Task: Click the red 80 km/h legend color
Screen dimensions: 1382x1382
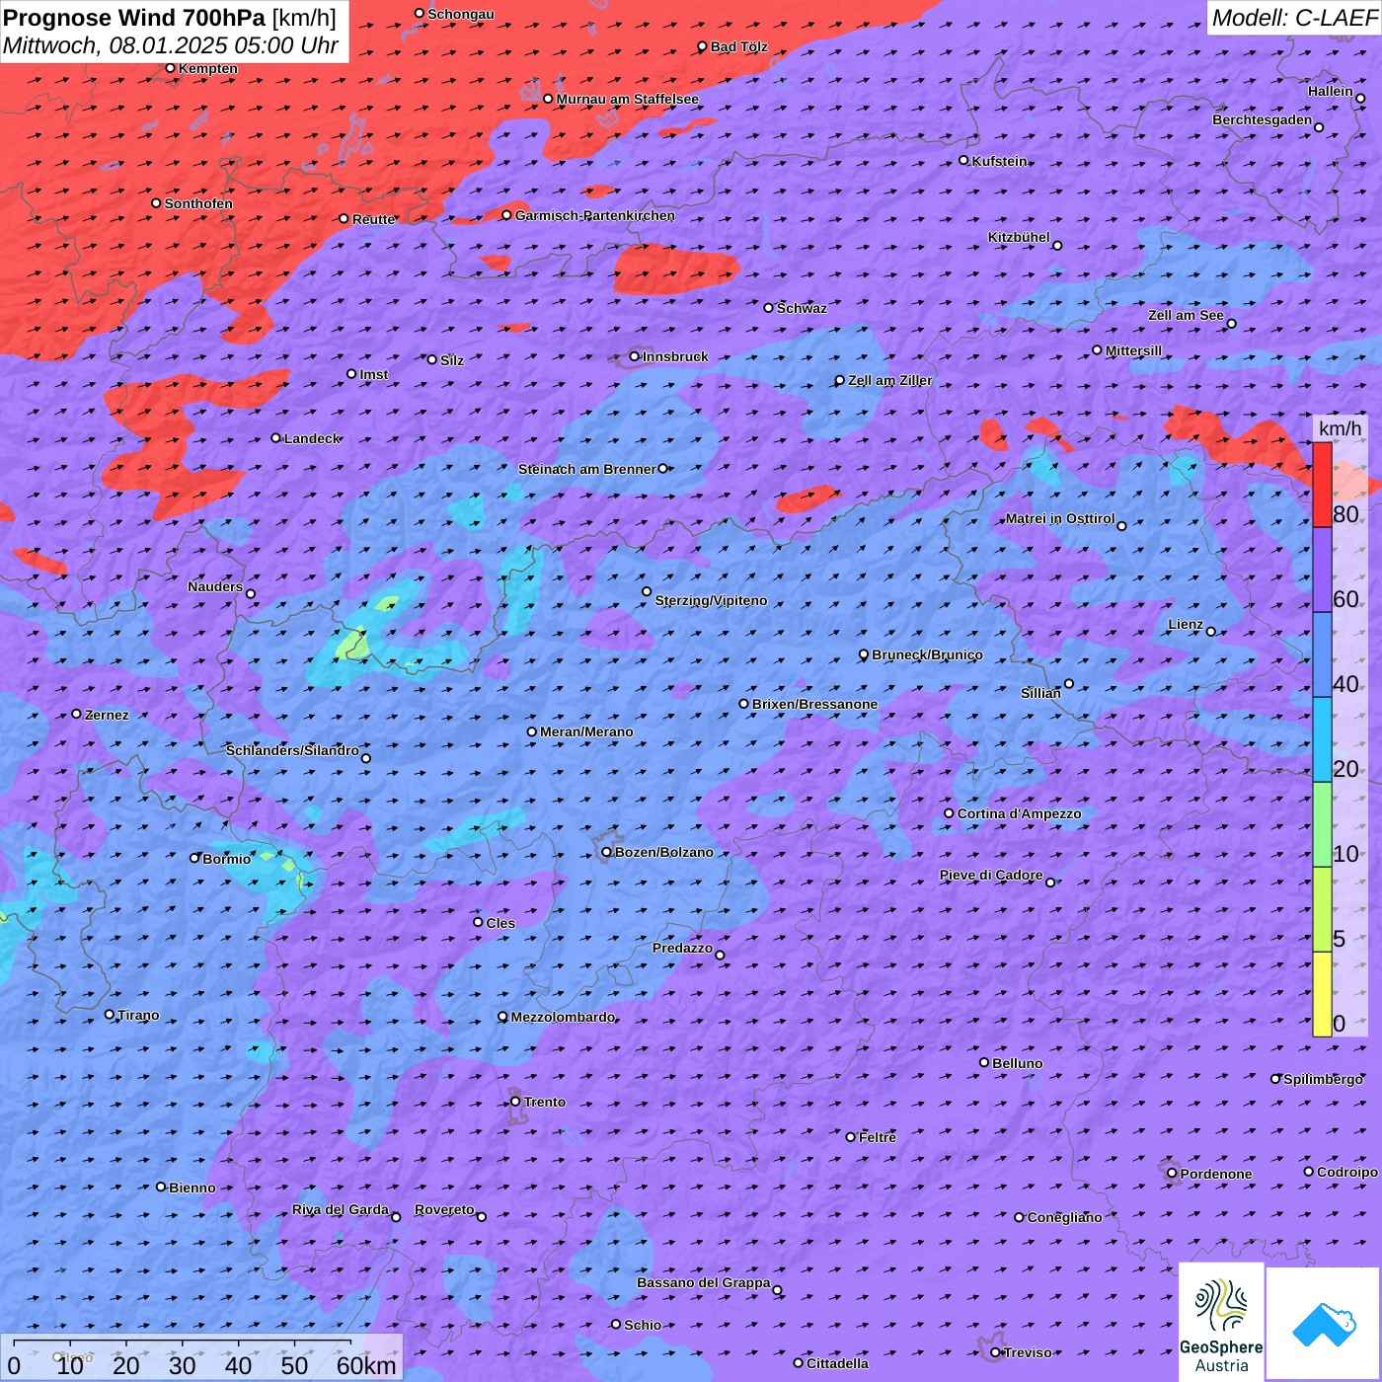Action: click(1322, 485)
